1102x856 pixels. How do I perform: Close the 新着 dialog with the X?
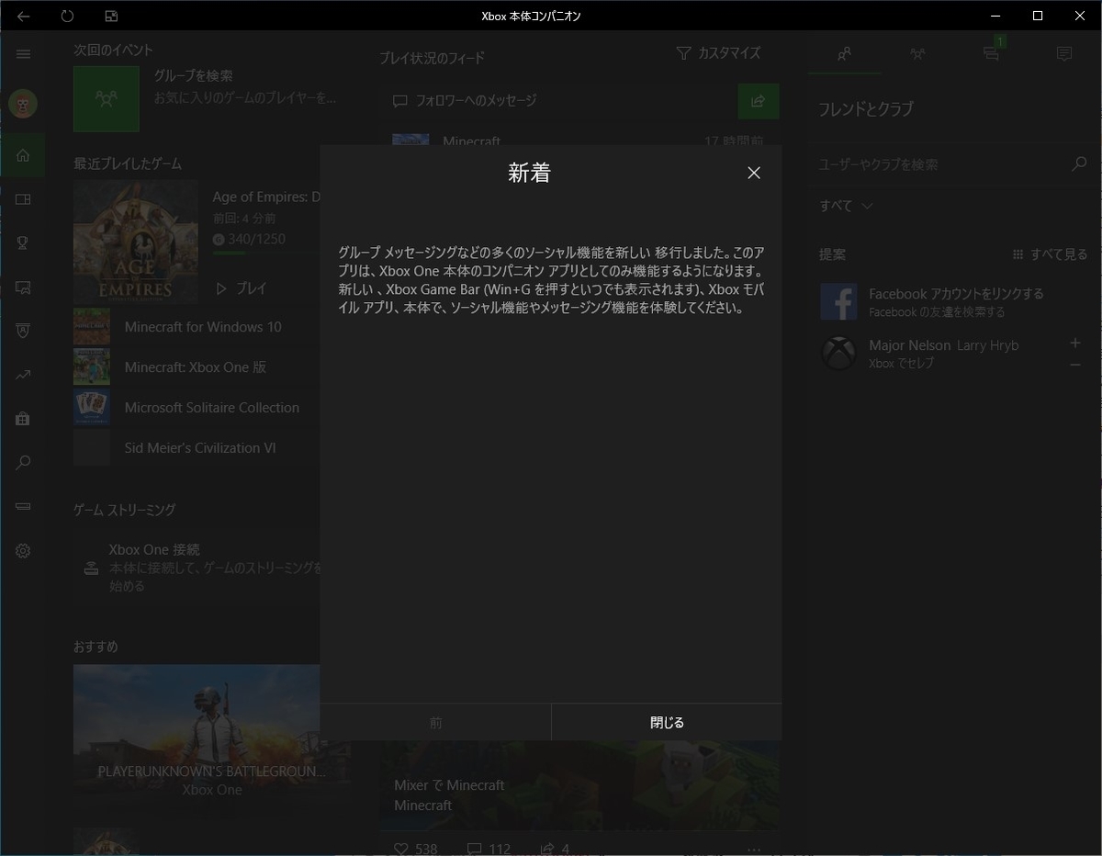click(x=754, y=173)
